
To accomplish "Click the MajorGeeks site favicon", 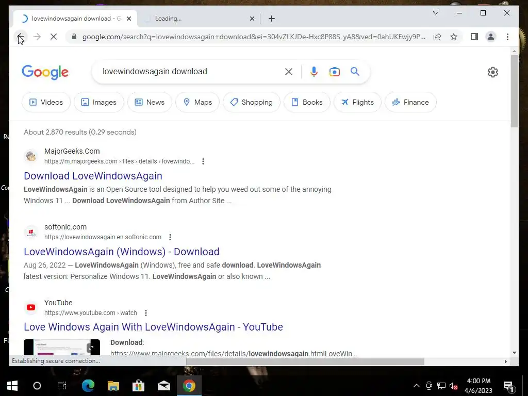I will coord(31,156).
